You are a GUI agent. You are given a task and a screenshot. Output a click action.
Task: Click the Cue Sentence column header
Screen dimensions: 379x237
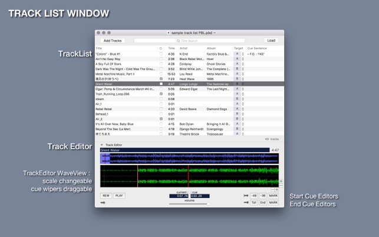point(265,48)
